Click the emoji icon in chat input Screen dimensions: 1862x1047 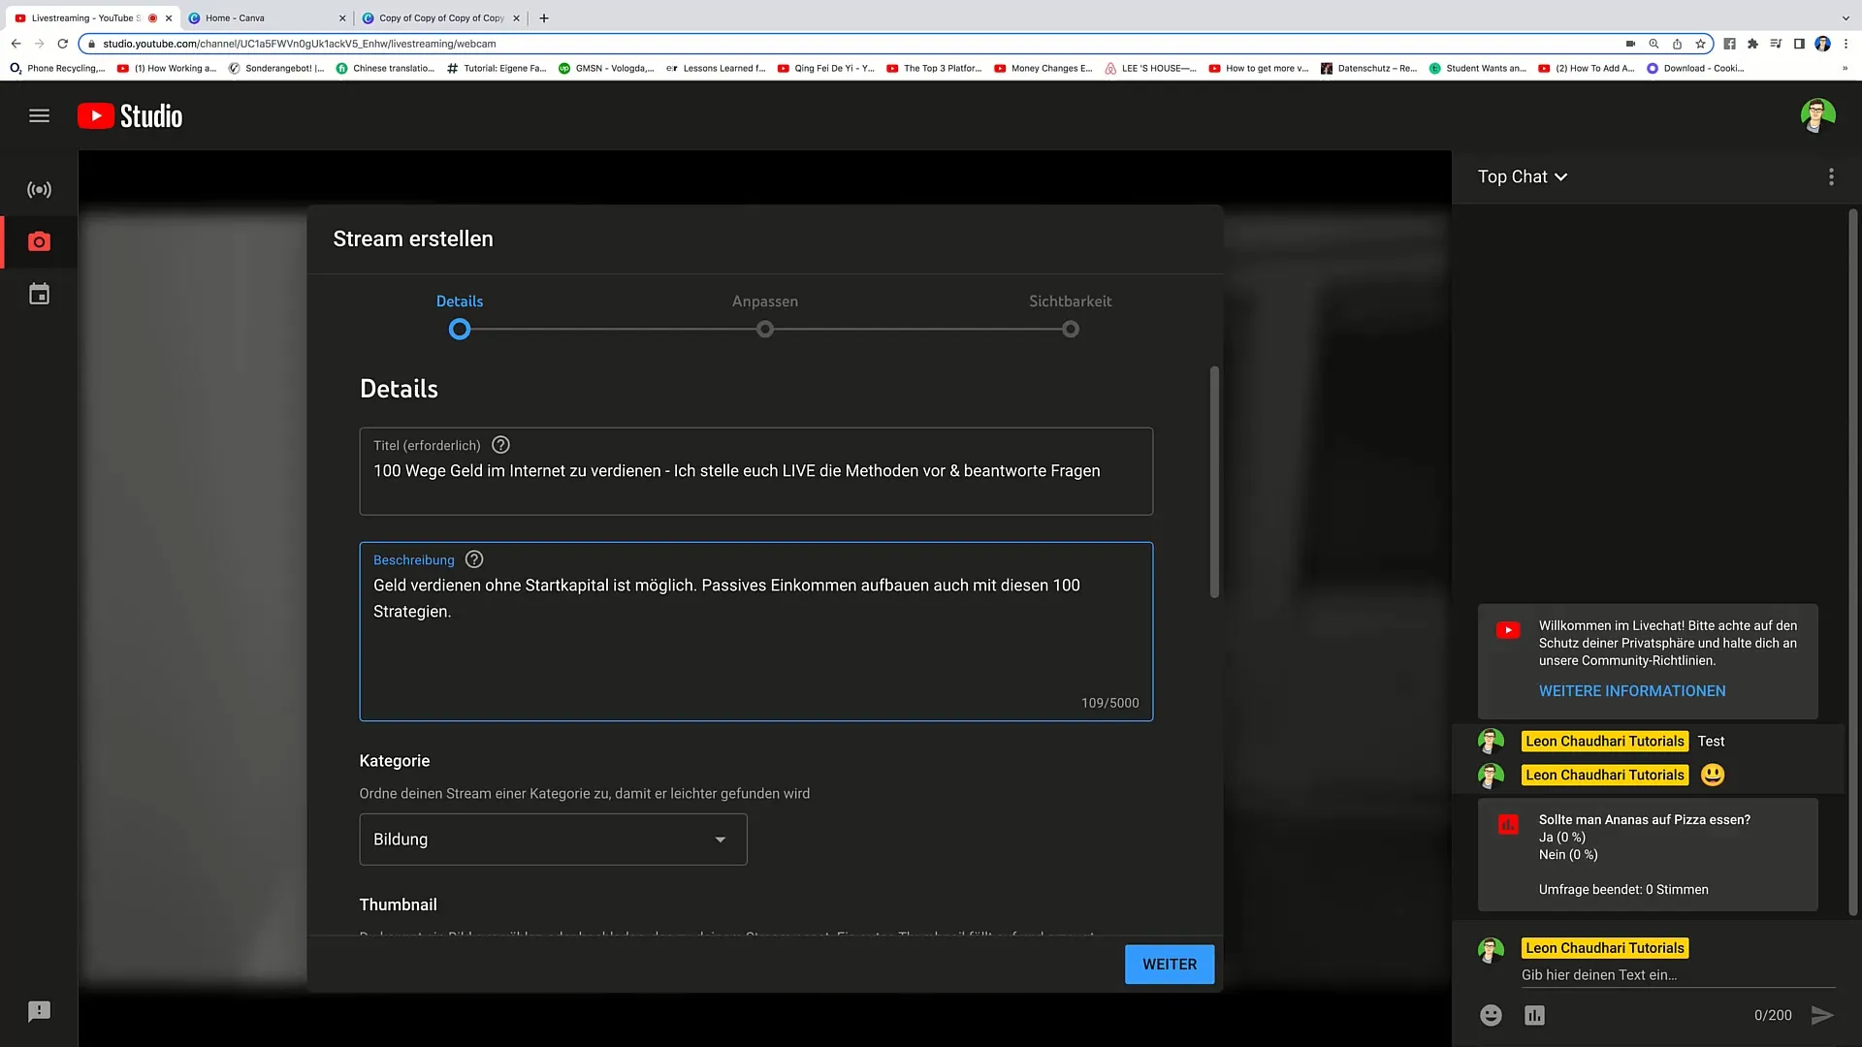(1490, 1014)
